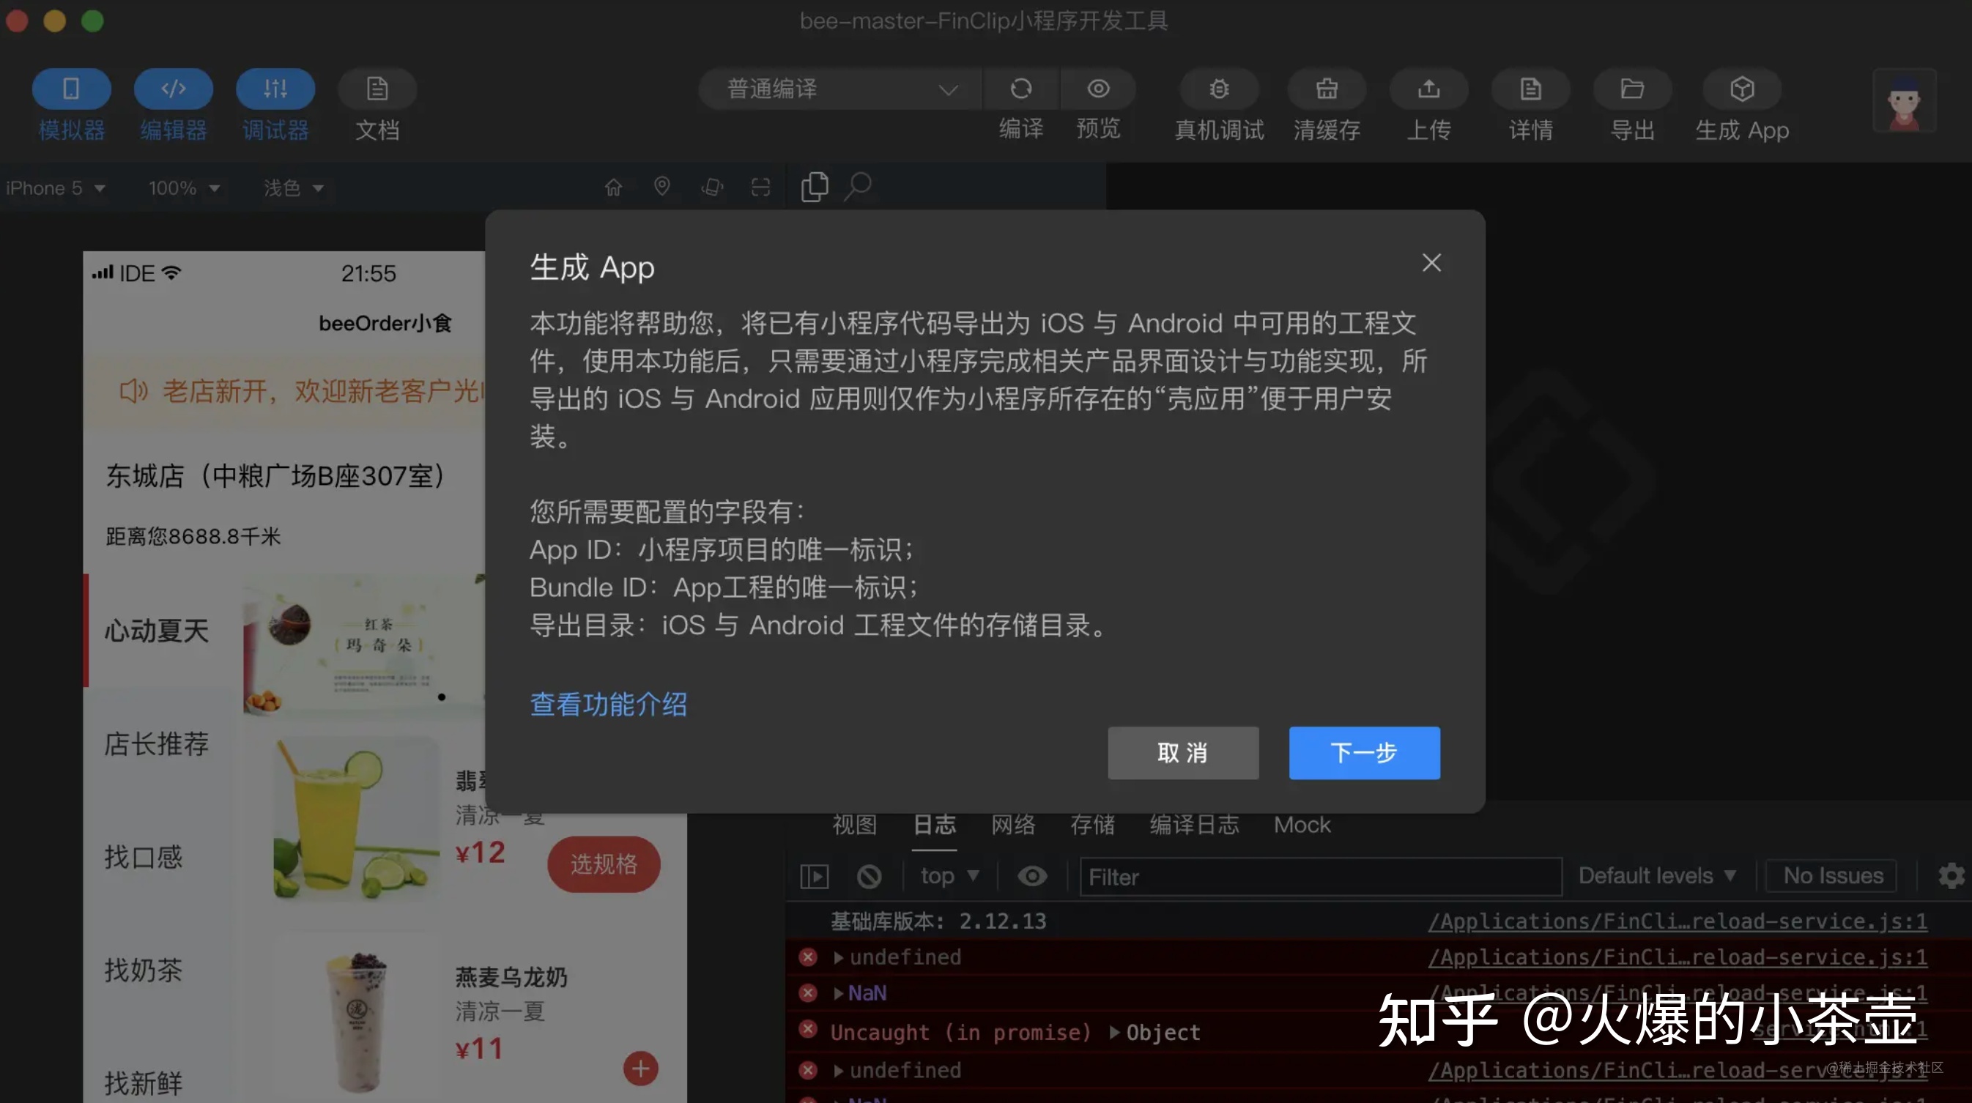This screenshot has height=1103, width=1972.
Task: Click the 取消 cancel button
Action: pos(1183,753)
